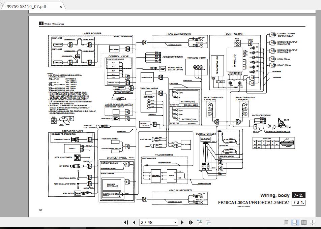Click the 'BRAKE RELAY' label
The width and height of the screenshot is (321, 229).
pos(284,65)
